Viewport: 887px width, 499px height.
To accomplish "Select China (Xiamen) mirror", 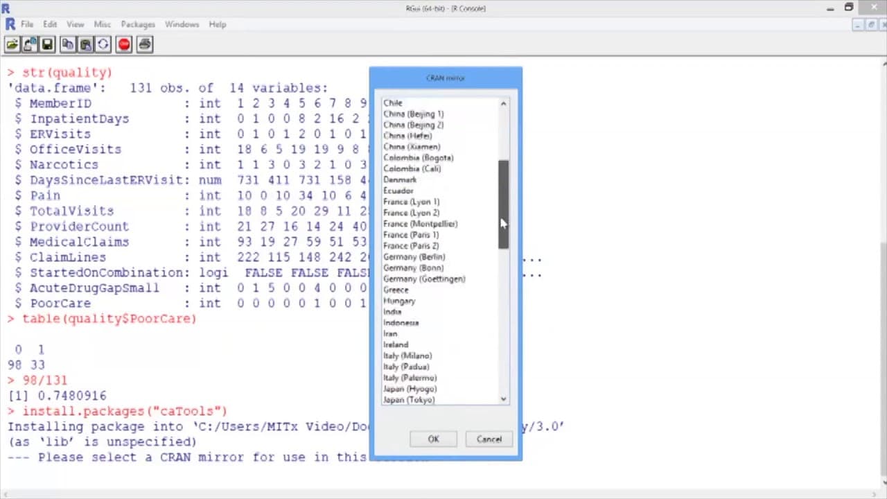I will [x=412, y=147].
